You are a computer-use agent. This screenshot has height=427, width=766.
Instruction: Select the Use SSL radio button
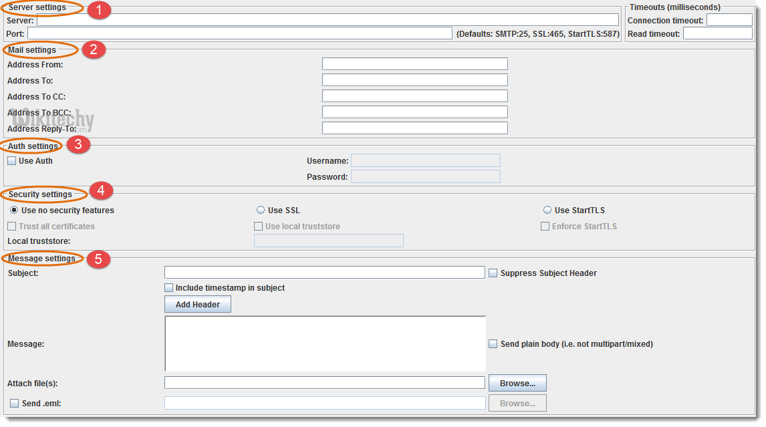pos(261,210)
